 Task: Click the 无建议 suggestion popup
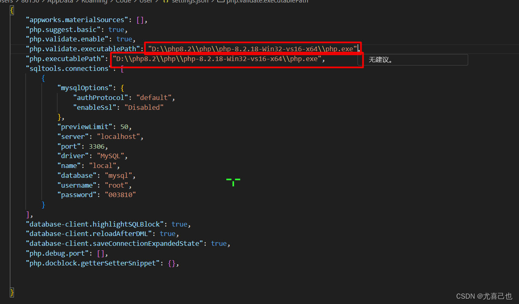click(413, 60)
